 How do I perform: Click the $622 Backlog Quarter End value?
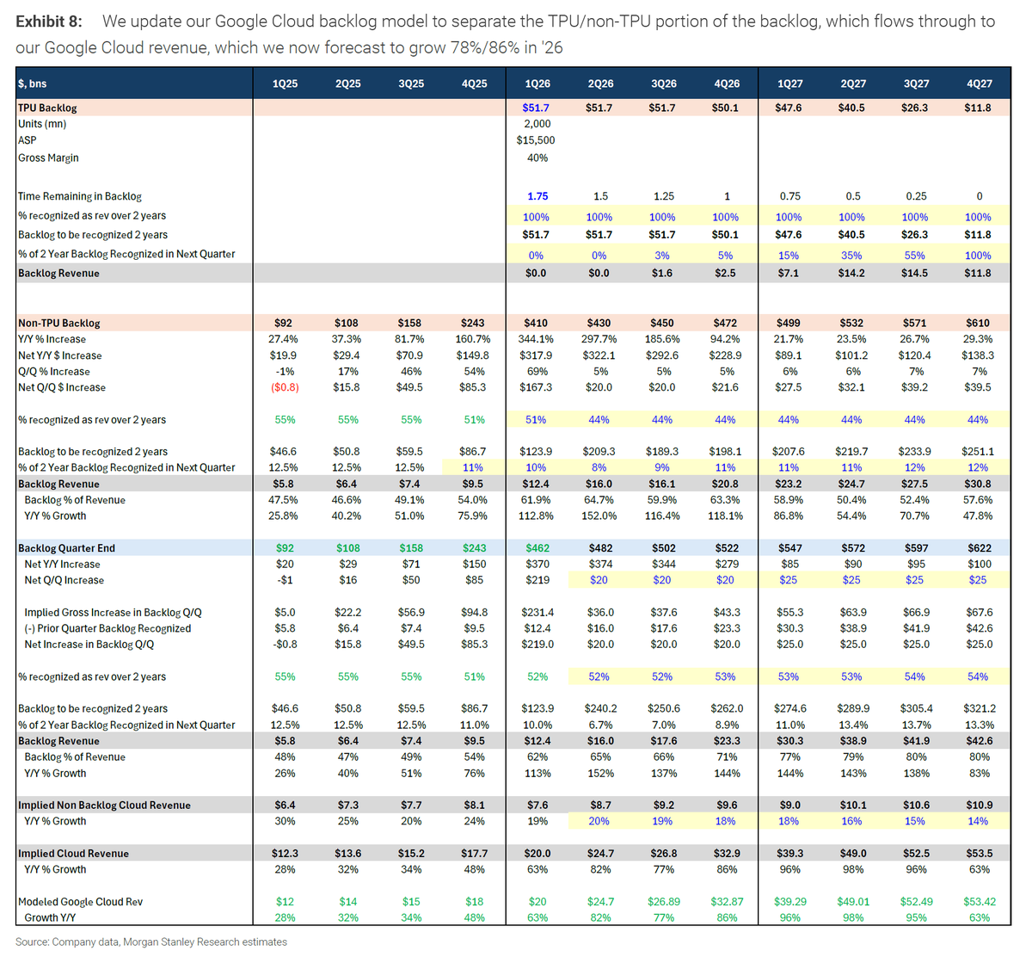[x=979, y=548]
